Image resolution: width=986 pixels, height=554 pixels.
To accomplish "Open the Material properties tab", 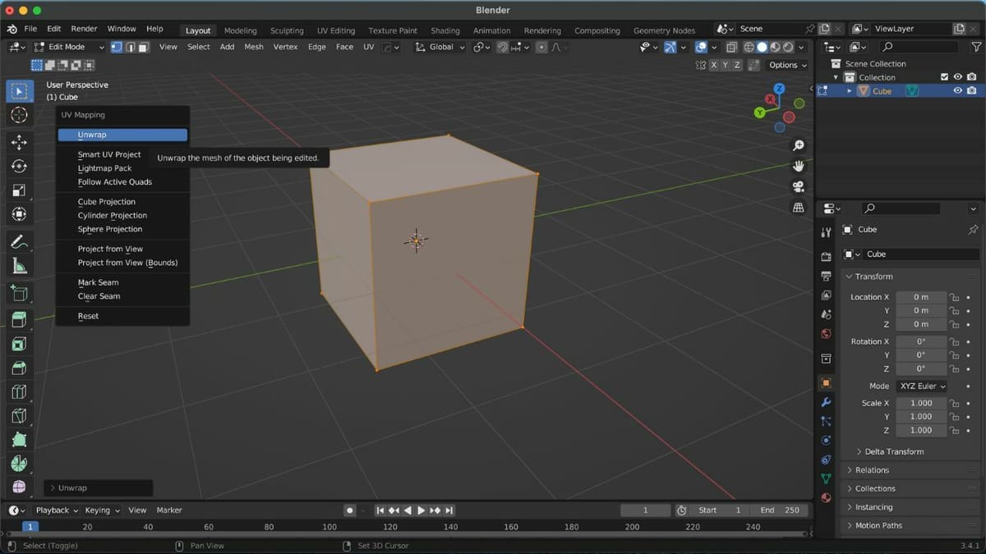I will (826, 497).
